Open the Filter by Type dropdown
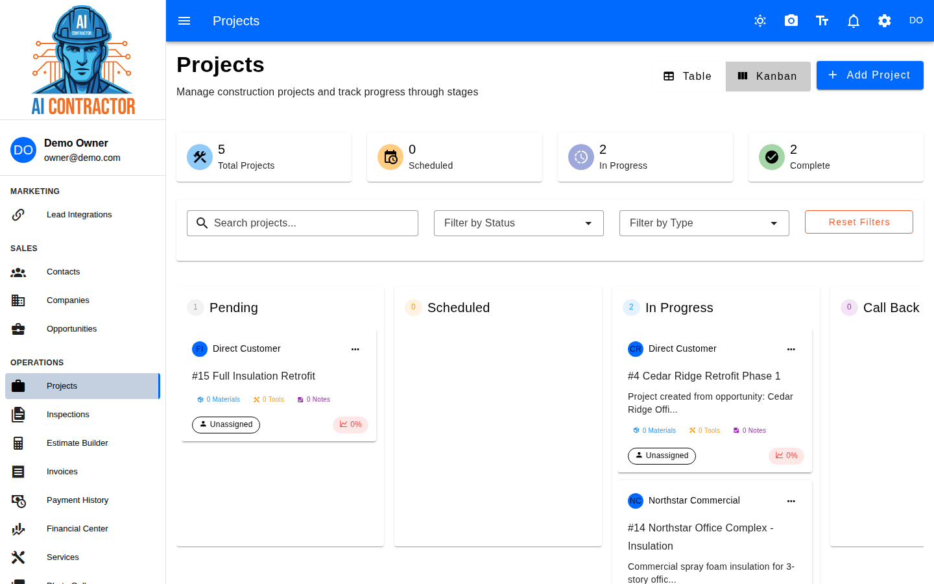The image size is (934, 584). click(x=704, y=223)
